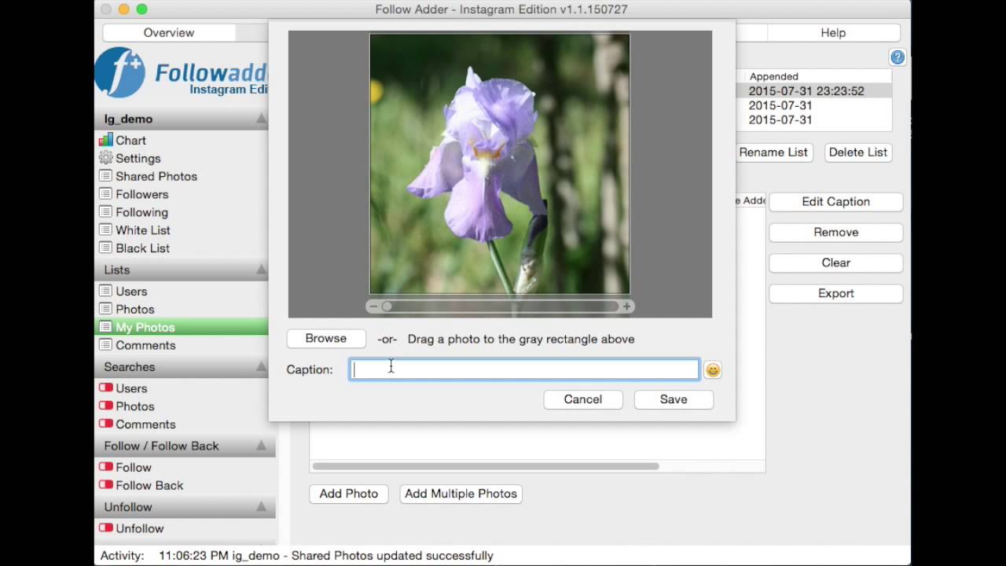Image resolution: width=1006 pixels, height=566 pixels.
Task: Click the Export button
Action: [836, 294]
